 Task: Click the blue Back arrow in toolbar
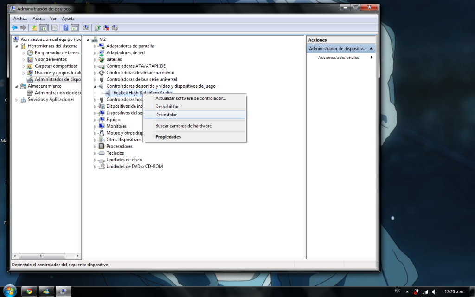pos(14,28)
